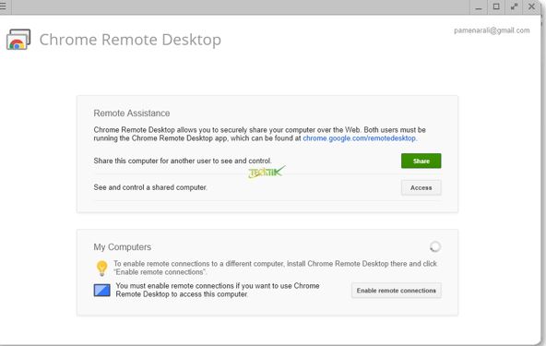Maximize the Chrome Remote Desktop window
The image size is (546, 346).
496,6
